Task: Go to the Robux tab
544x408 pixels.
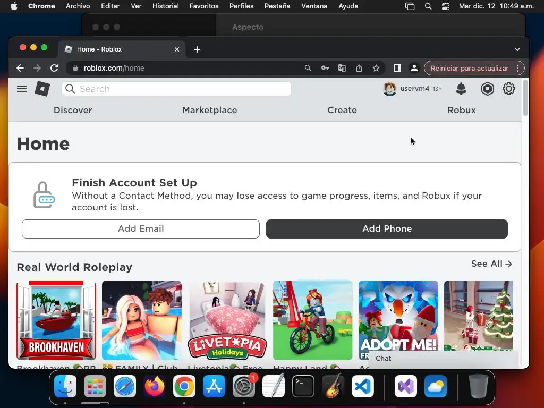Action: point(462,110)
